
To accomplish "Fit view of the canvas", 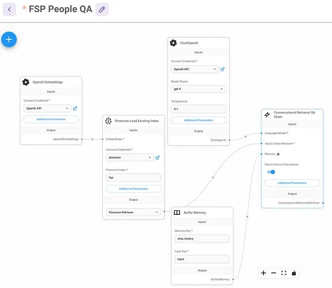I will [x=284, y=273].
